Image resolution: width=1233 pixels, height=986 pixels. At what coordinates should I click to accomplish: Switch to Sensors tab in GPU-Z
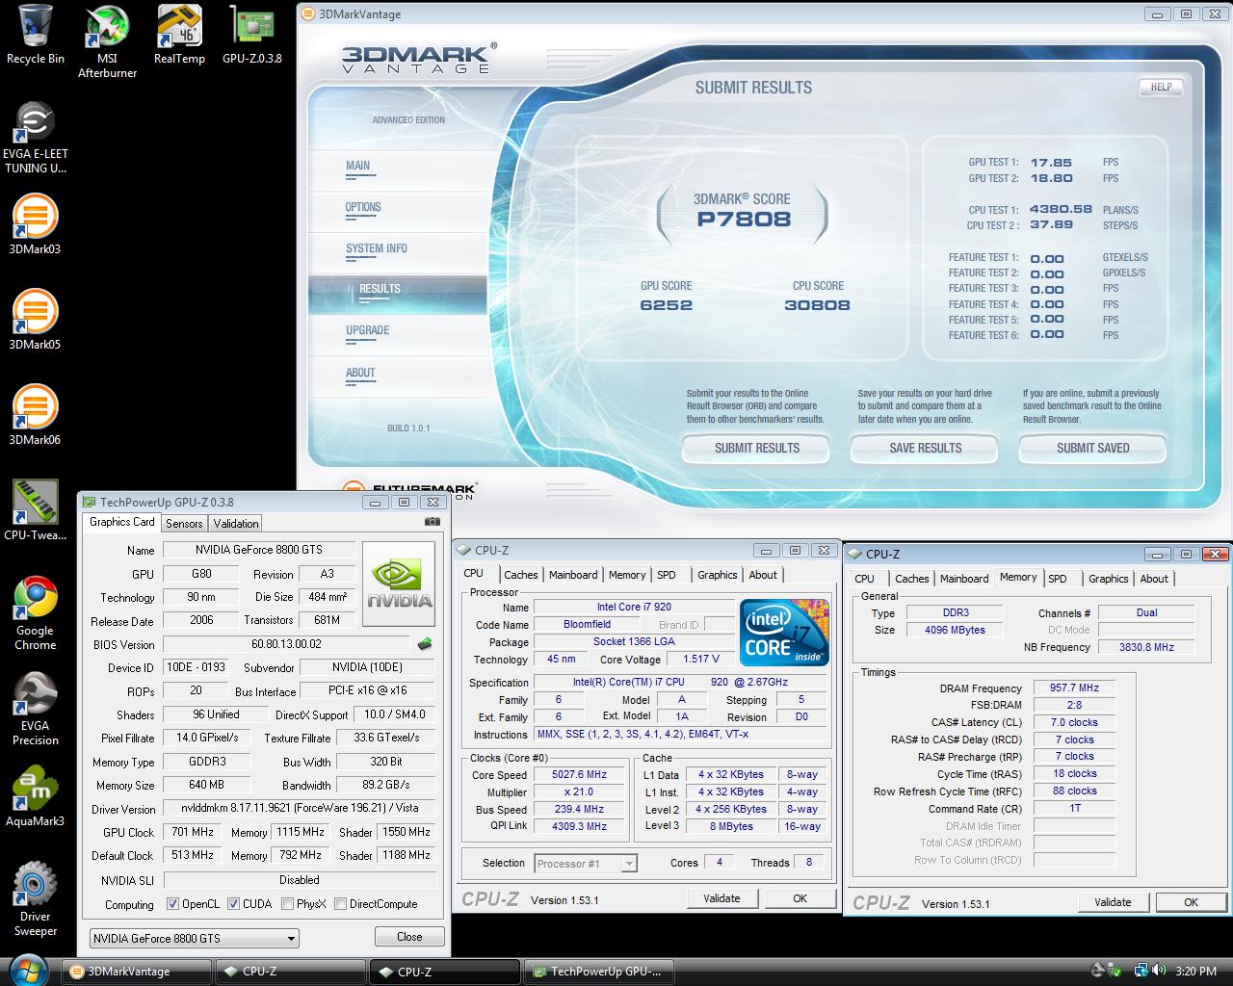click(x=184, y=524)
